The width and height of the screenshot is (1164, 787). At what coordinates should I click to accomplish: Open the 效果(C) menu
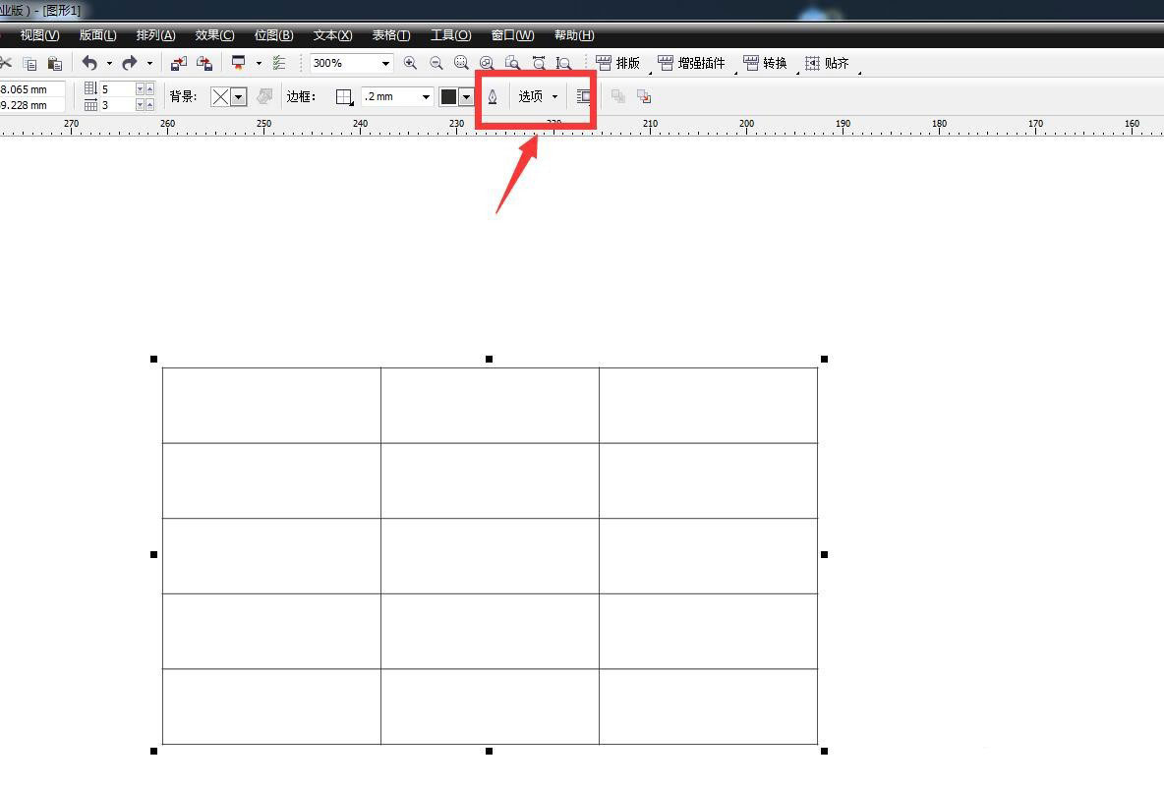coord(214,35)
